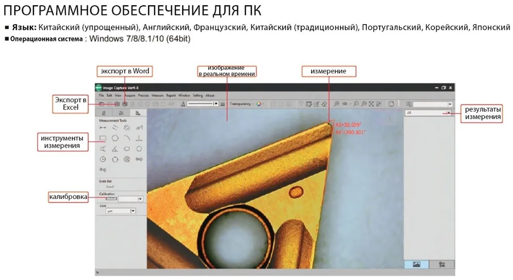Open the Measure menu
The width and height of the screenshot is (513, 280).
157,95
